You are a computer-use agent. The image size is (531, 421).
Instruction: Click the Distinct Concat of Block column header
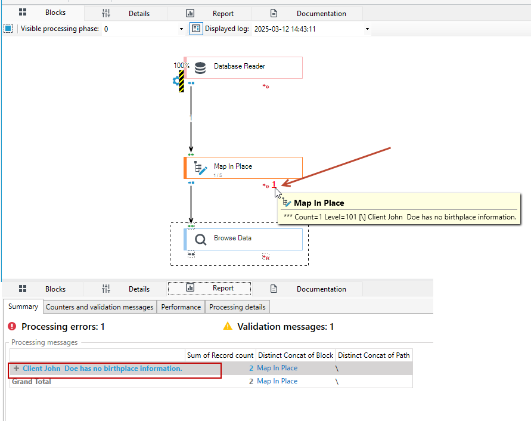(296, 355)
